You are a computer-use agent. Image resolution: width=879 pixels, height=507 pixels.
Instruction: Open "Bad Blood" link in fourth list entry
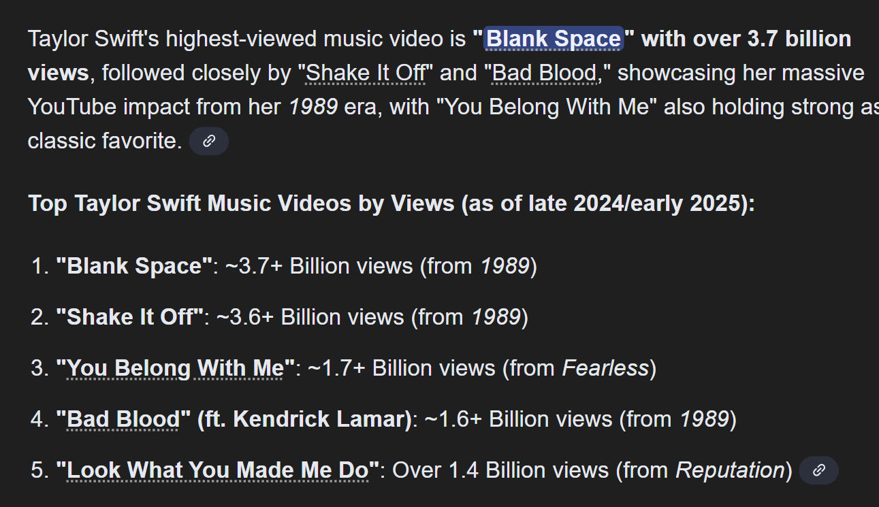(x=123, y=419)
